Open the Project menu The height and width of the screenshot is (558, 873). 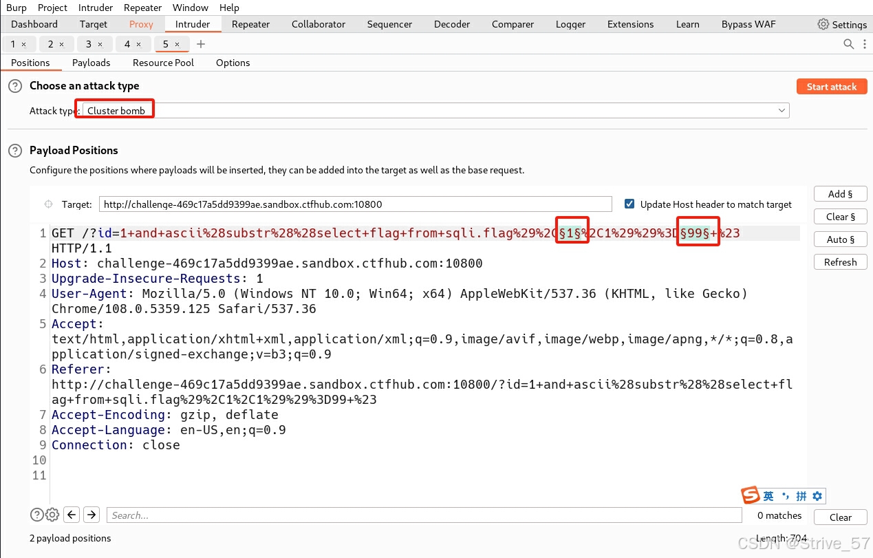pyautogui.click(x=52, y=8)
